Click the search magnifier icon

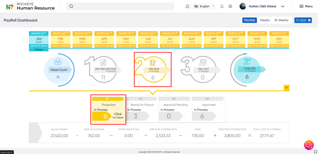pos(71,6)
